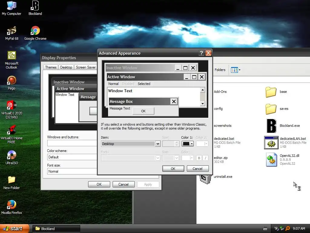Click Disabled menu in preview window
This screenshot has width=310, height=233.
(128, 84)
